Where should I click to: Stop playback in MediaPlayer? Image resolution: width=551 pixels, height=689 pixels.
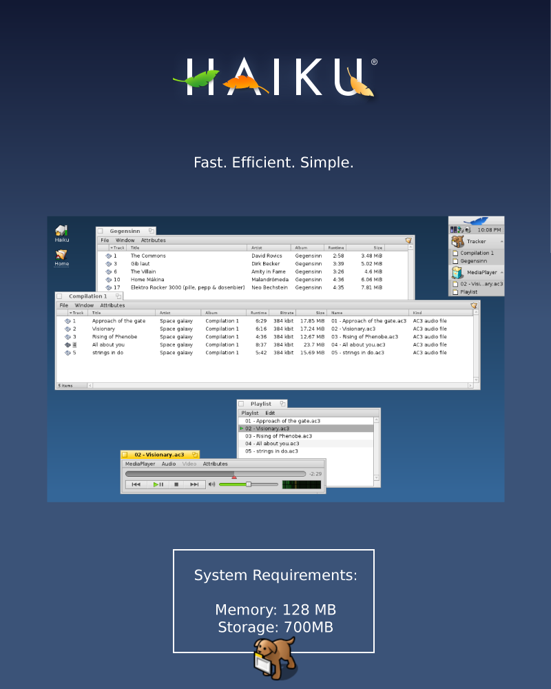(176, 484)
